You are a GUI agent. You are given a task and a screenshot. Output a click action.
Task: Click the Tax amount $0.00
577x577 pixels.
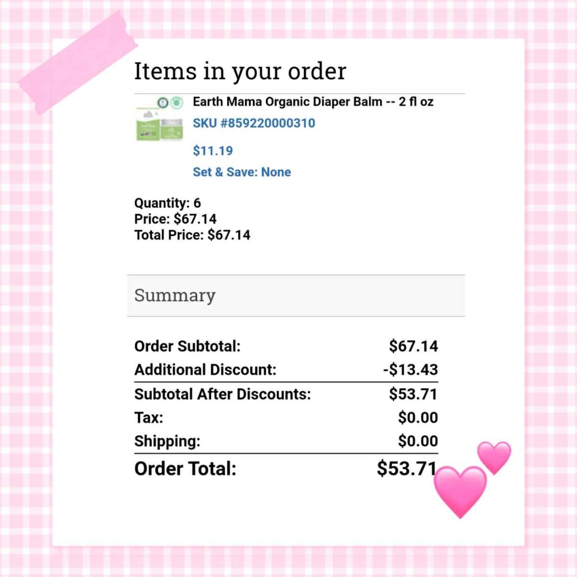[418, 417]
